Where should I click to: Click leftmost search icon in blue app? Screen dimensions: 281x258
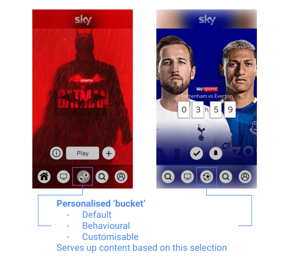coord(168,177)
